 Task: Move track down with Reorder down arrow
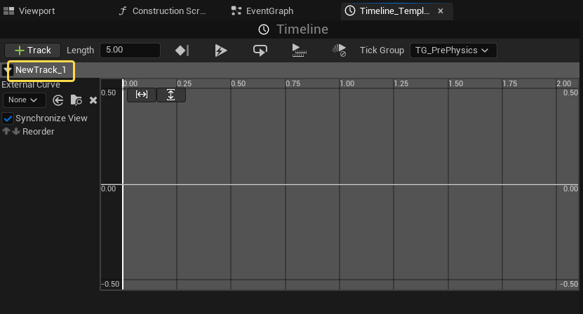pos(15,132)
